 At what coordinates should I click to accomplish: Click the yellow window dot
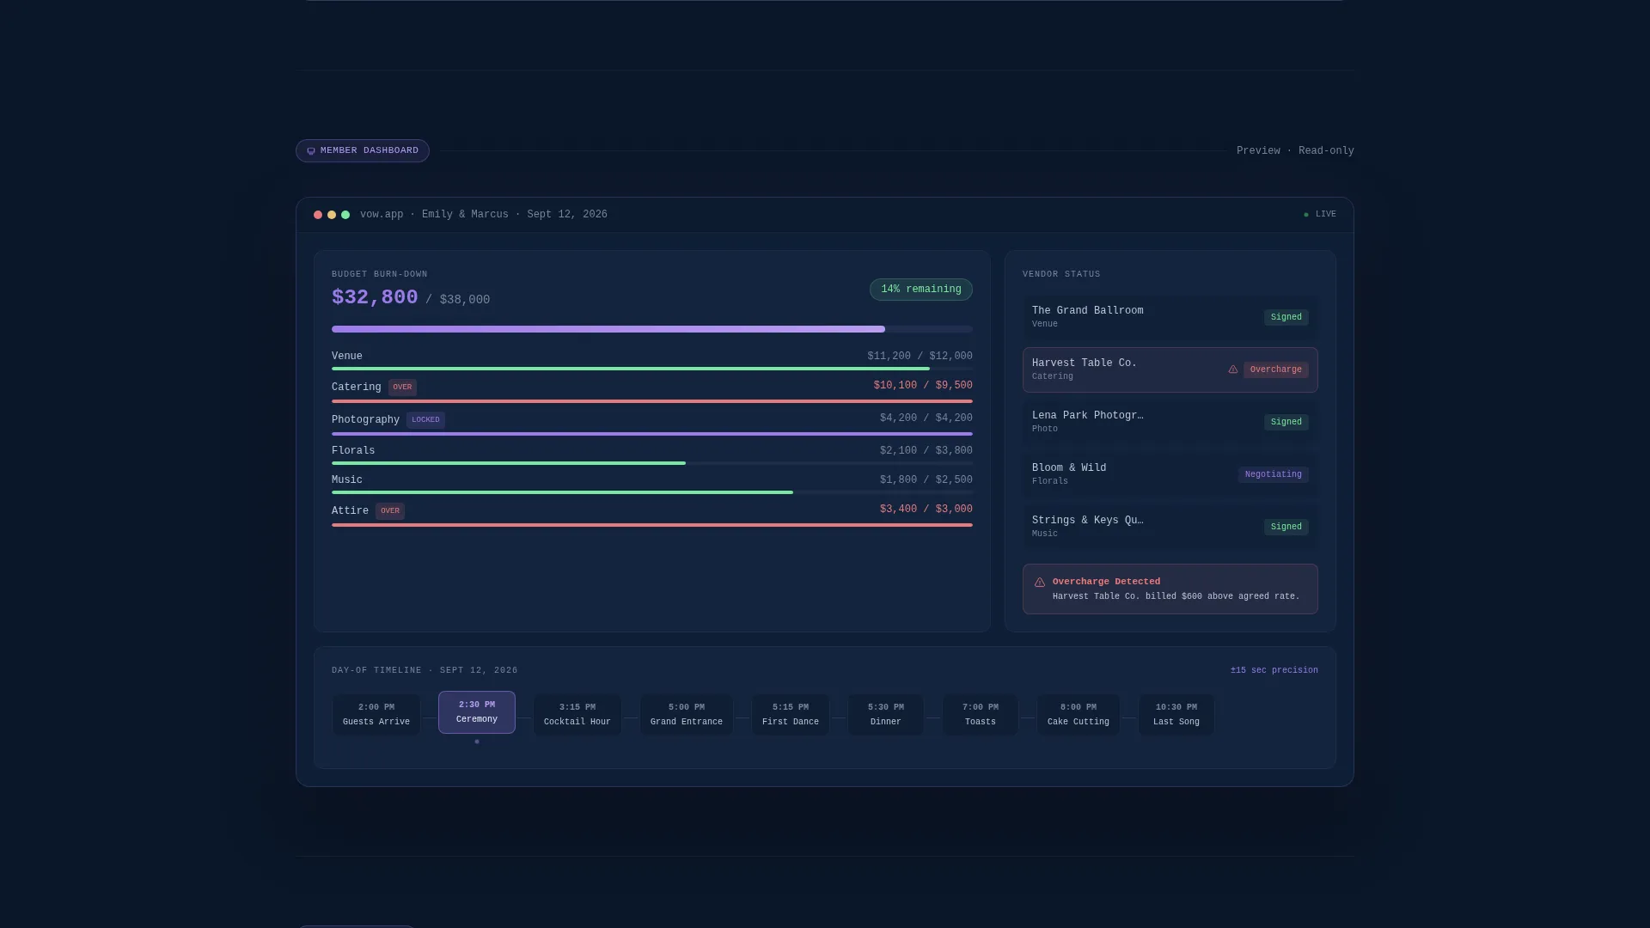coord(332,215)
